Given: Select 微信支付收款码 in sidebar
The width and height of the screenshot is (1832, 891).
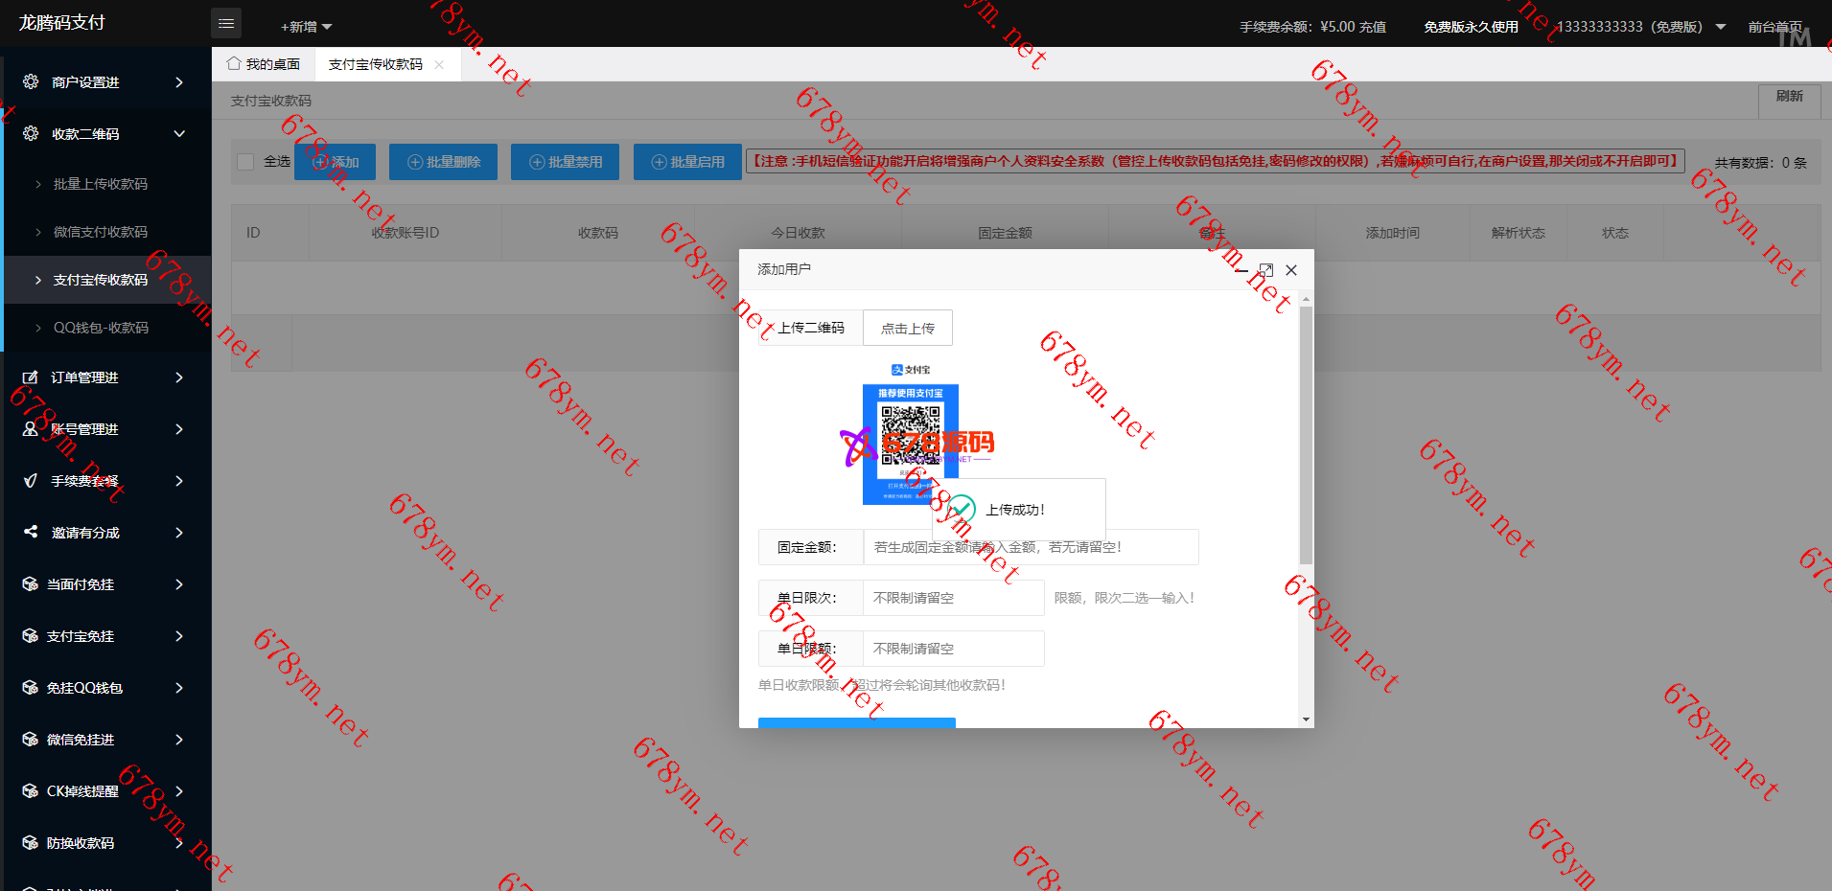Looking at the screenshot, I should tap(101, 232).
